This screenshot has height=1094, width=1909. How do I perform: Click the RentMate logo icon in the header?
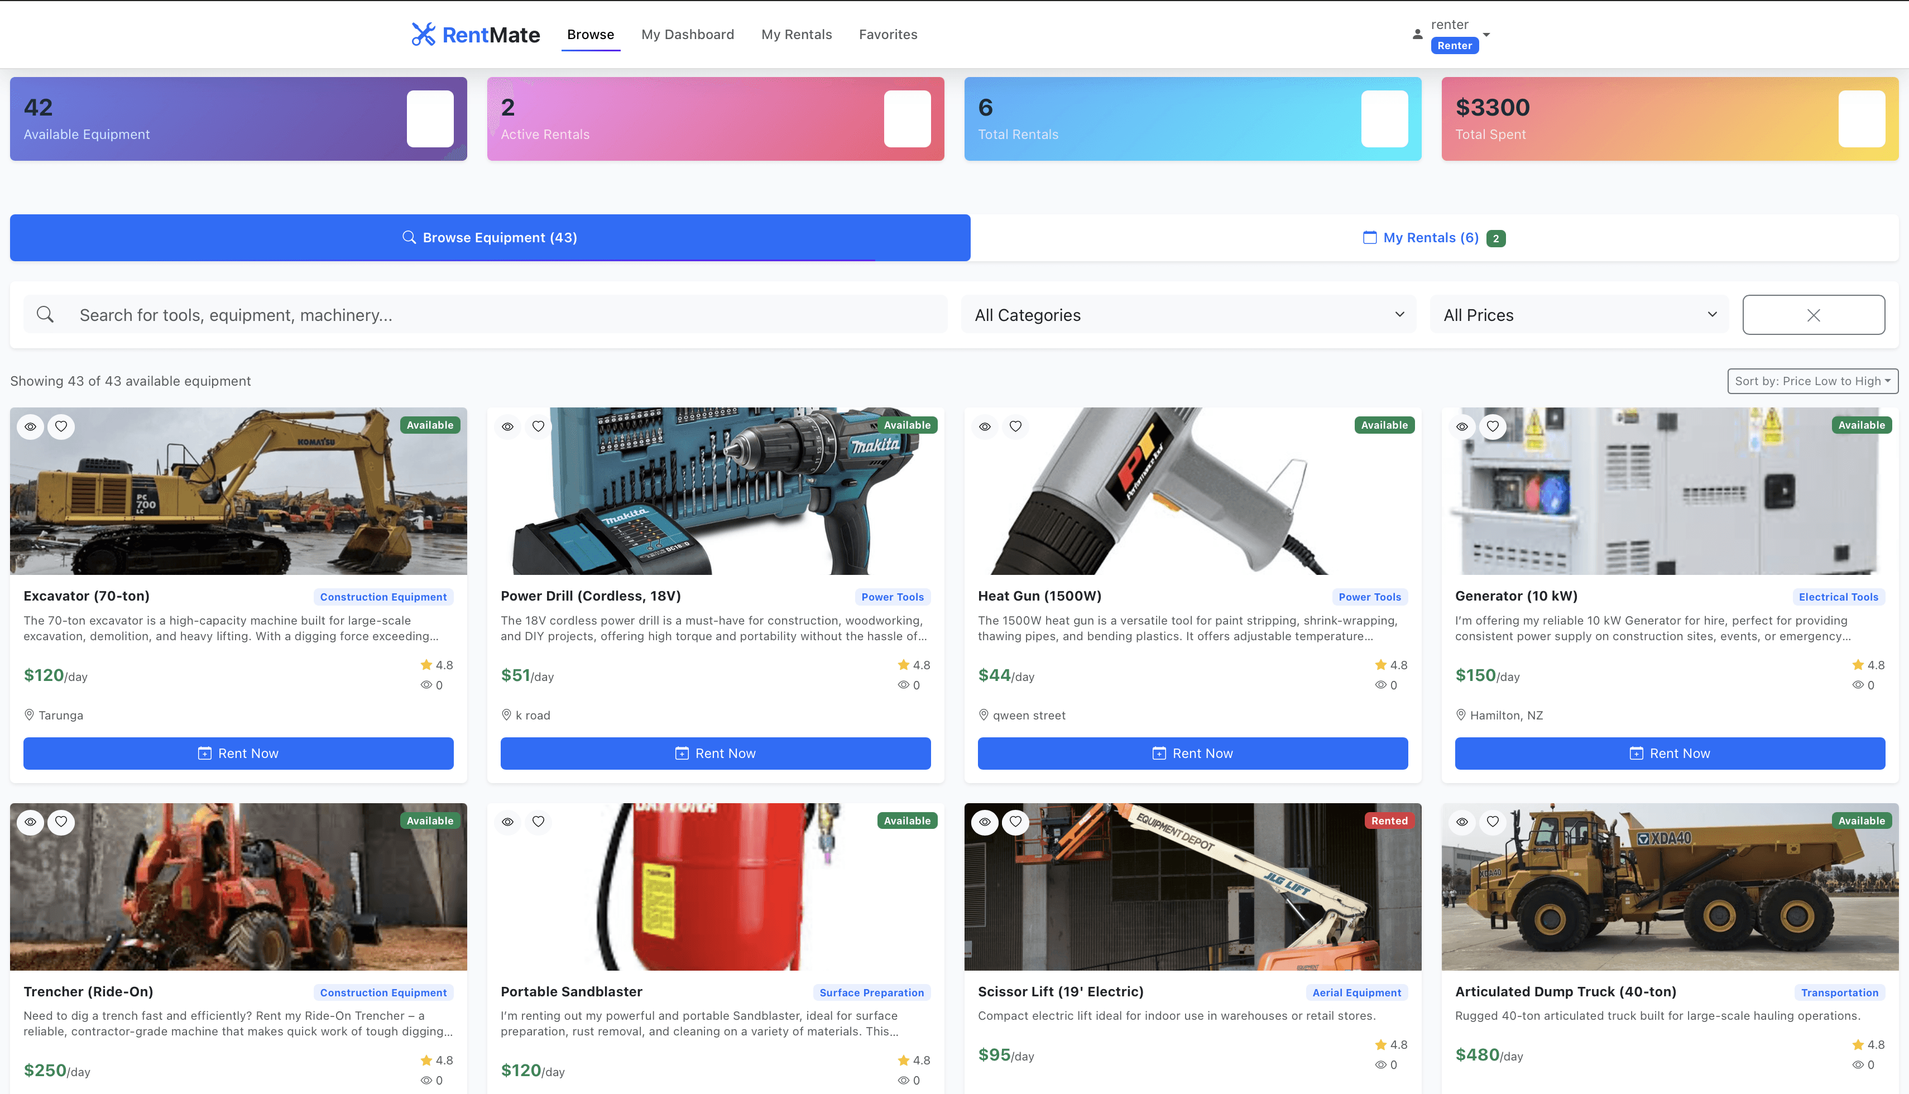(424, 34)
